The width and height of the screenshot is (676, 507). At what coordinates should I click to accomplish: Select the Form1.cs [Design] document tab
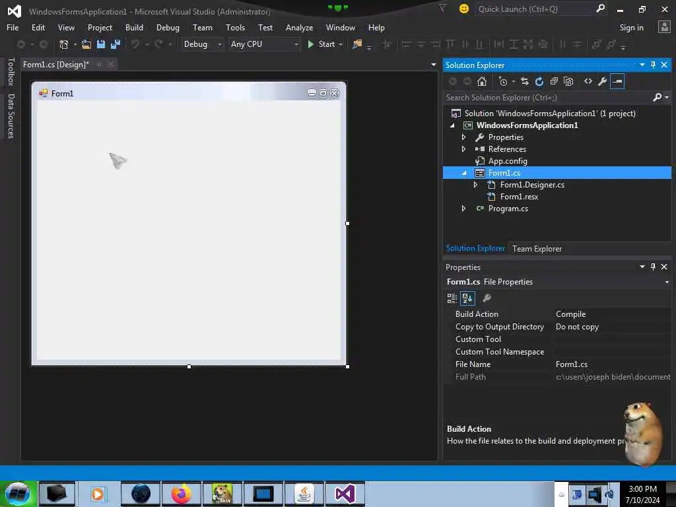point(56,65)
